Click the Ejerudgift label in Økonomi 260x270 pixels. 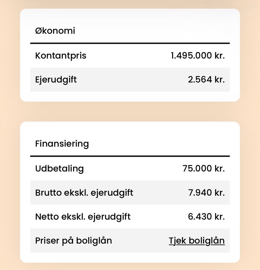56,80
